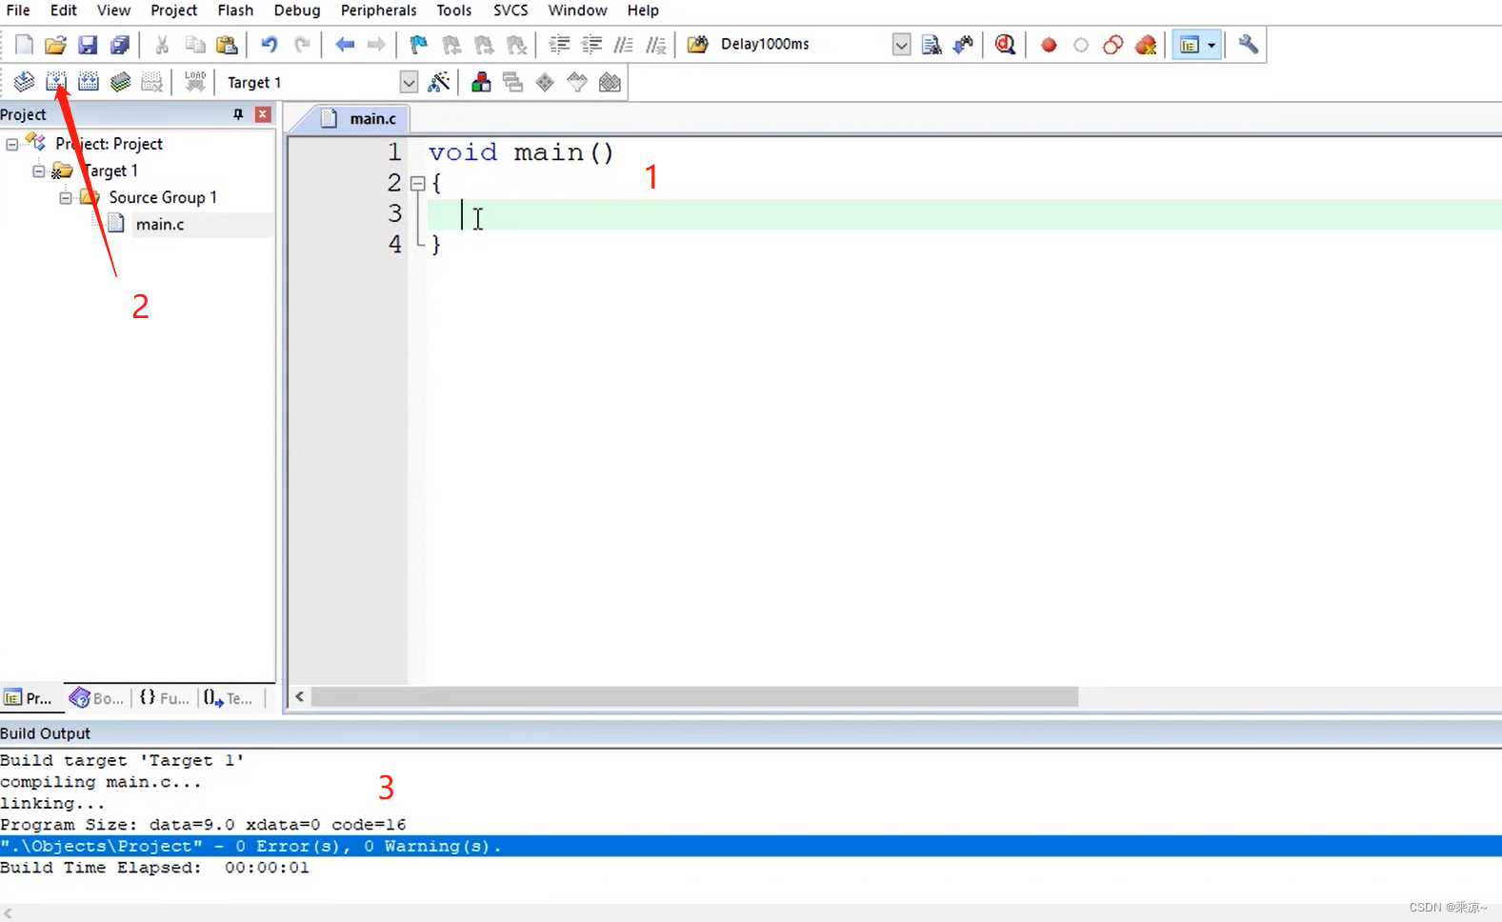
Task: Launch the Pack Installer
Action: click(610, 83)
